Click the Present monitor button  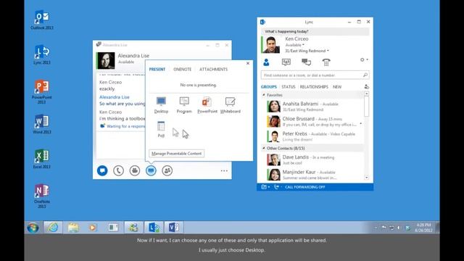tap(151, 170)
